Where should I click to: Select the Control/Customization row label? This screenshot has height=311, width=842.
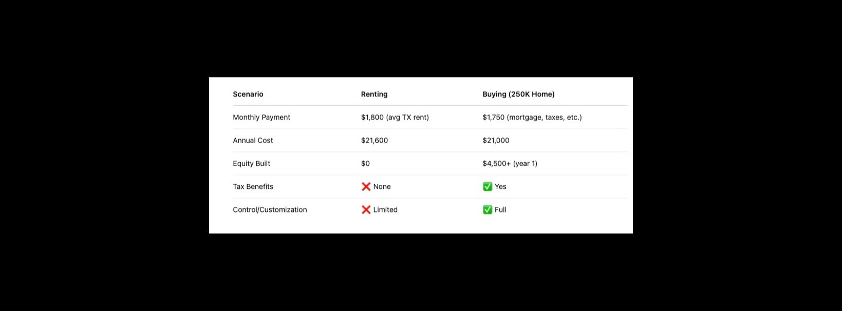270,210
